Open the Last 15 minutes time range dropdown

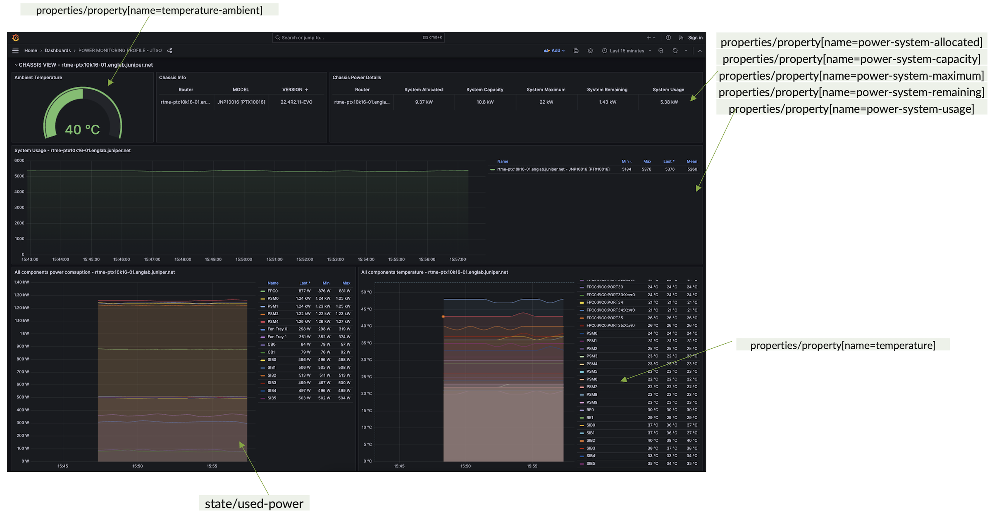click(x=627, y=51)
